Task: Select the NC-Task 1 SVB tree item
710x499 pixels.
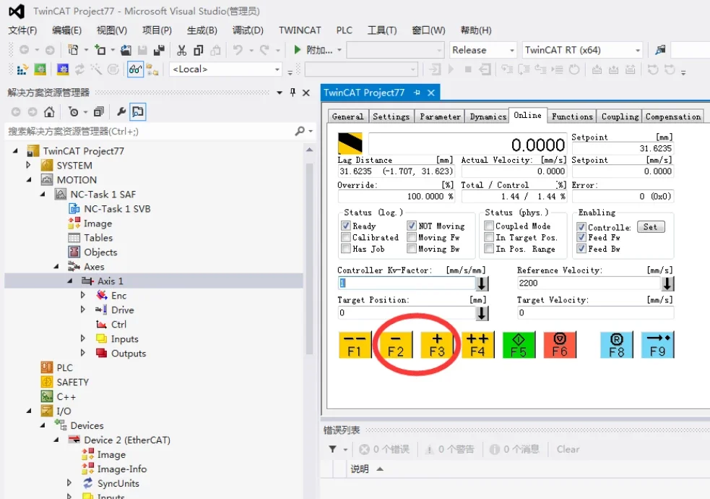Action: click(116, 209)
